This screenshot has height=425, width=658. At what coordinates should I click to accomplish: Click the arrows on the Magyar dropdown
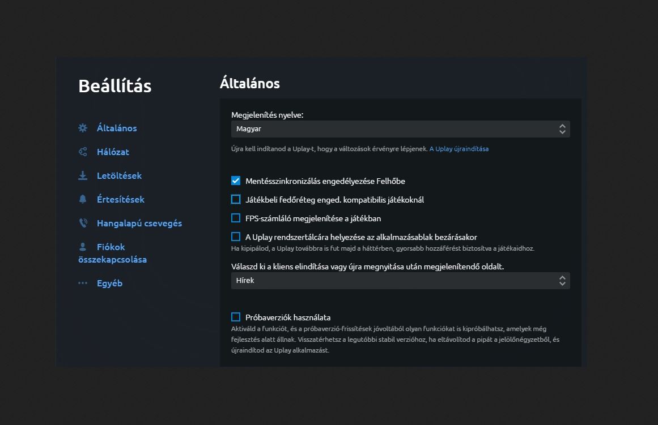[562, 129]
